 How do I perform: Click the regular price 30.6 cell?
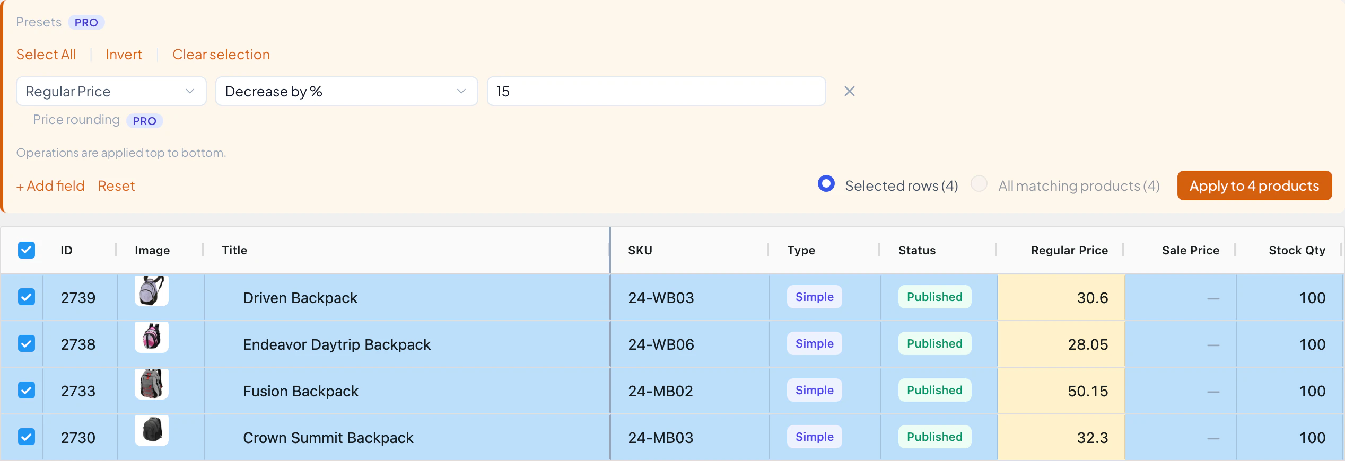1061,297
